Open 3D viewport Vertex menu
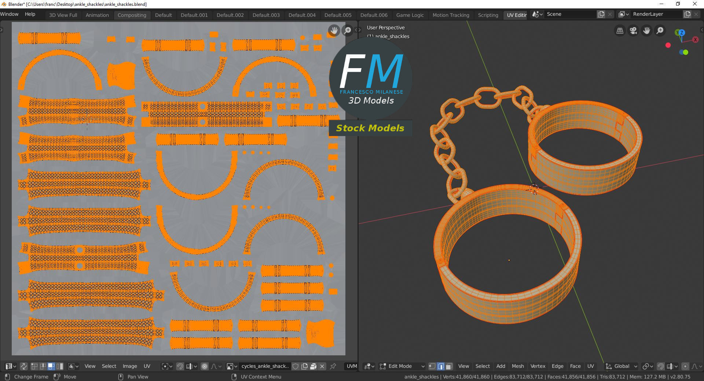 (538, 366)
